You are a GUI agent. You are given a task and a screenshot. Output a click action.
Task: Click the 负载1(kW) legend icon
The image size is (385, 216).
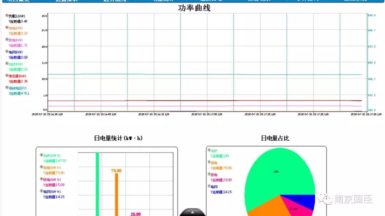pyautogui.click(x=7, y=16)
